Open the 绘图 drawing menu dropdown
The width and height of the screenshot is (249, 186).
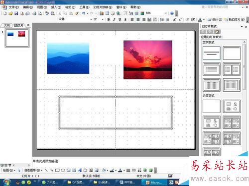[9, 170]
